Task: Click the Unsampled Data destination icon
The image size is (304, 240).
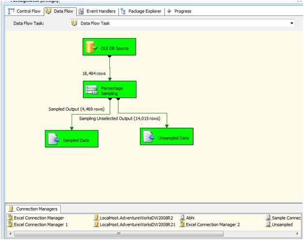Action: pyautogui.click(x=149, y=137)
